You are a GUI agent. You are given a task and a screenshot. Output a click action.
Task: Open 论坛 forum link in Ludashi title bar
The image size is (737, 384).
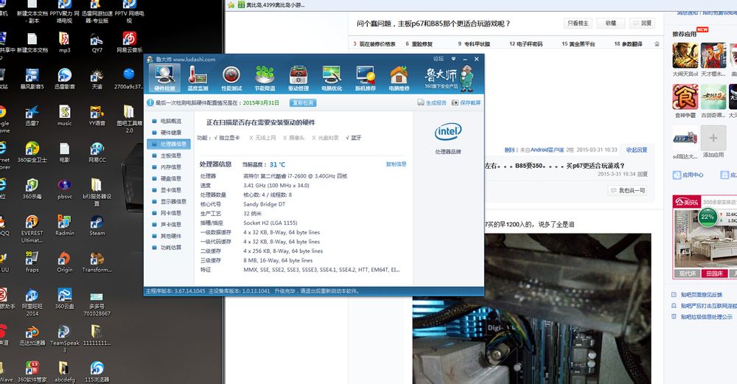[x=438, y=59]
